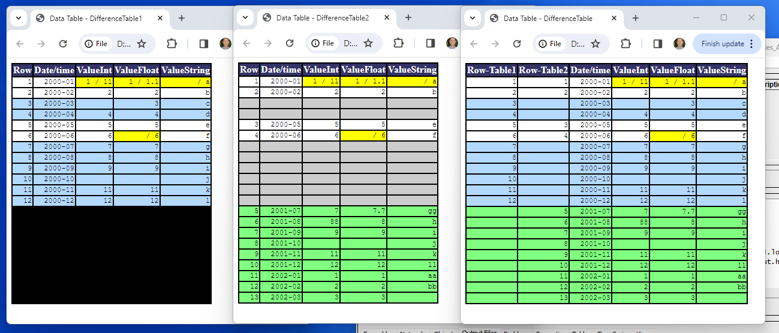Click 7.7 float cell in DifferenceTable2
This screenshot has width=779, height=333.
tap(363, 211)
